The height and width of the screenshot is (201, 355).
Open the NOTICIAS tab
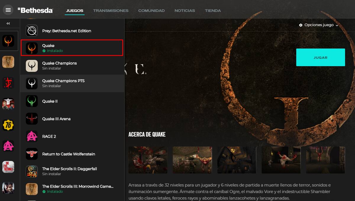[x=185, y=11]
